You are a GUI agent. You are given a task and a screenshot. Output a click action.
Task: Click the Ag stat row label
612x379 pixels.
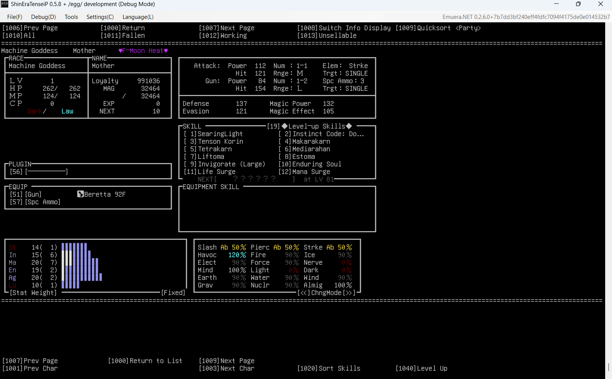(12, 278)
